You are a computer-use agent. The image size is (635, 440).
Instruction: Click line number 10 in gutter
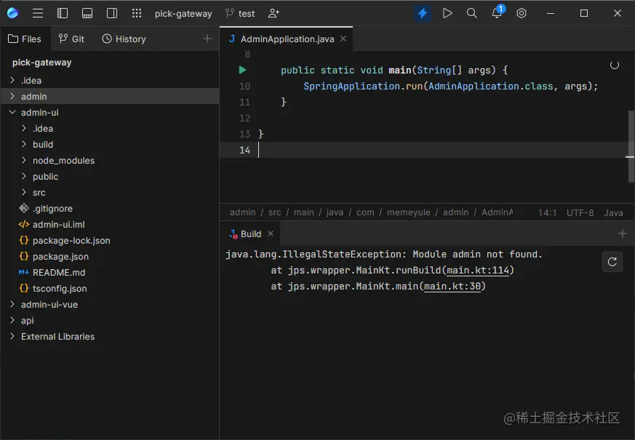(x=244, y=87)
